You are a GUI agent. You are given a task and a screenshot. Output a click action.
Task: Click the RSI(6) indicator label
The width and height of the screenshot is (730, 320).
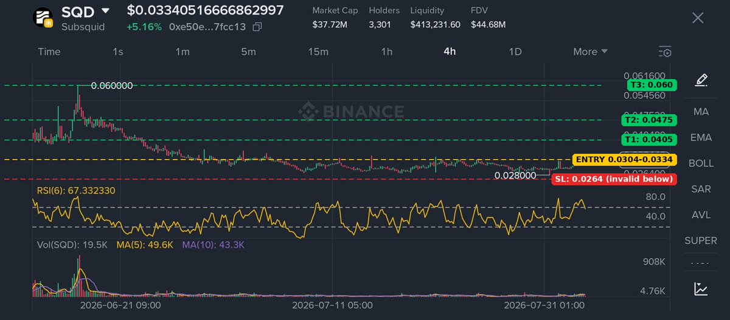point(77,191)
